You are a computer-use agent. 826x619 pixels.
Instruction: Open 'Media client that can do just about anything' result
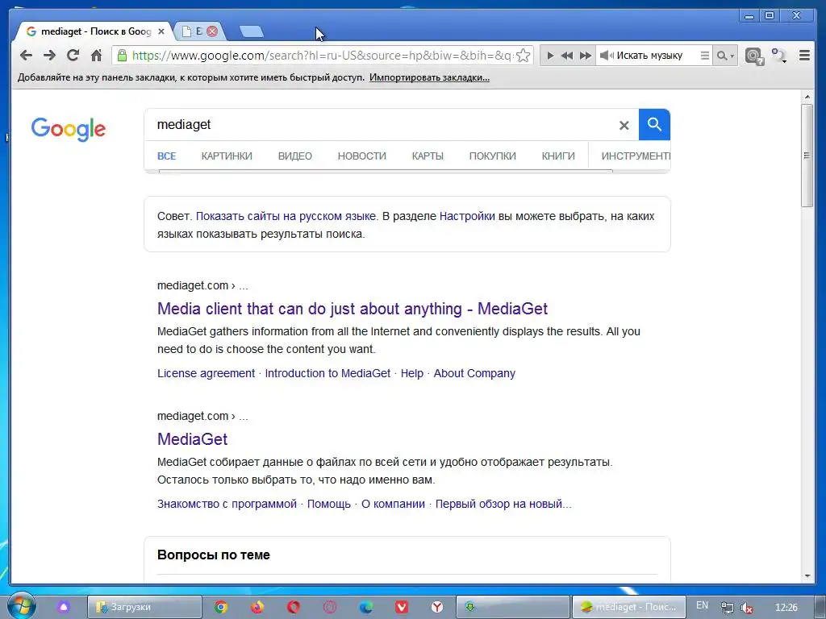point(353,309)
